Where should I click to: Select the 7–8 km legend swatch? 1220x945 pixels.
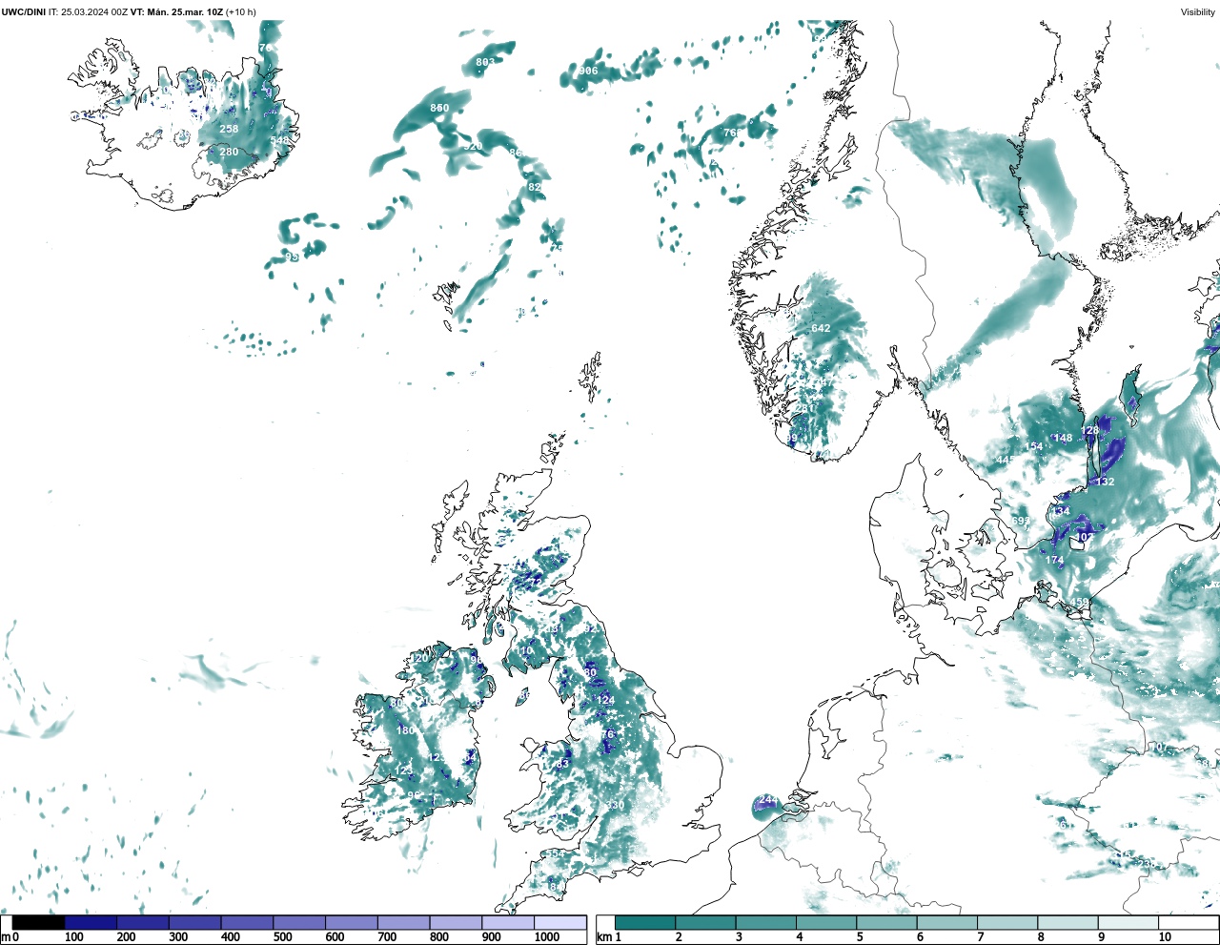point(1007,922)
